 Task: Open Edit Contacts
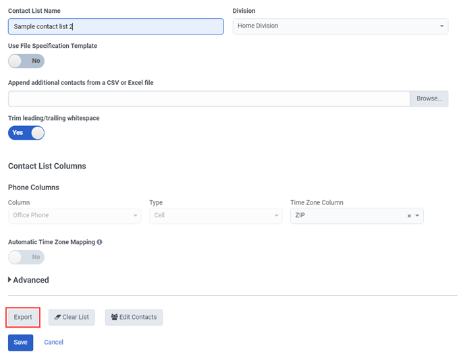tap(134, 317)
